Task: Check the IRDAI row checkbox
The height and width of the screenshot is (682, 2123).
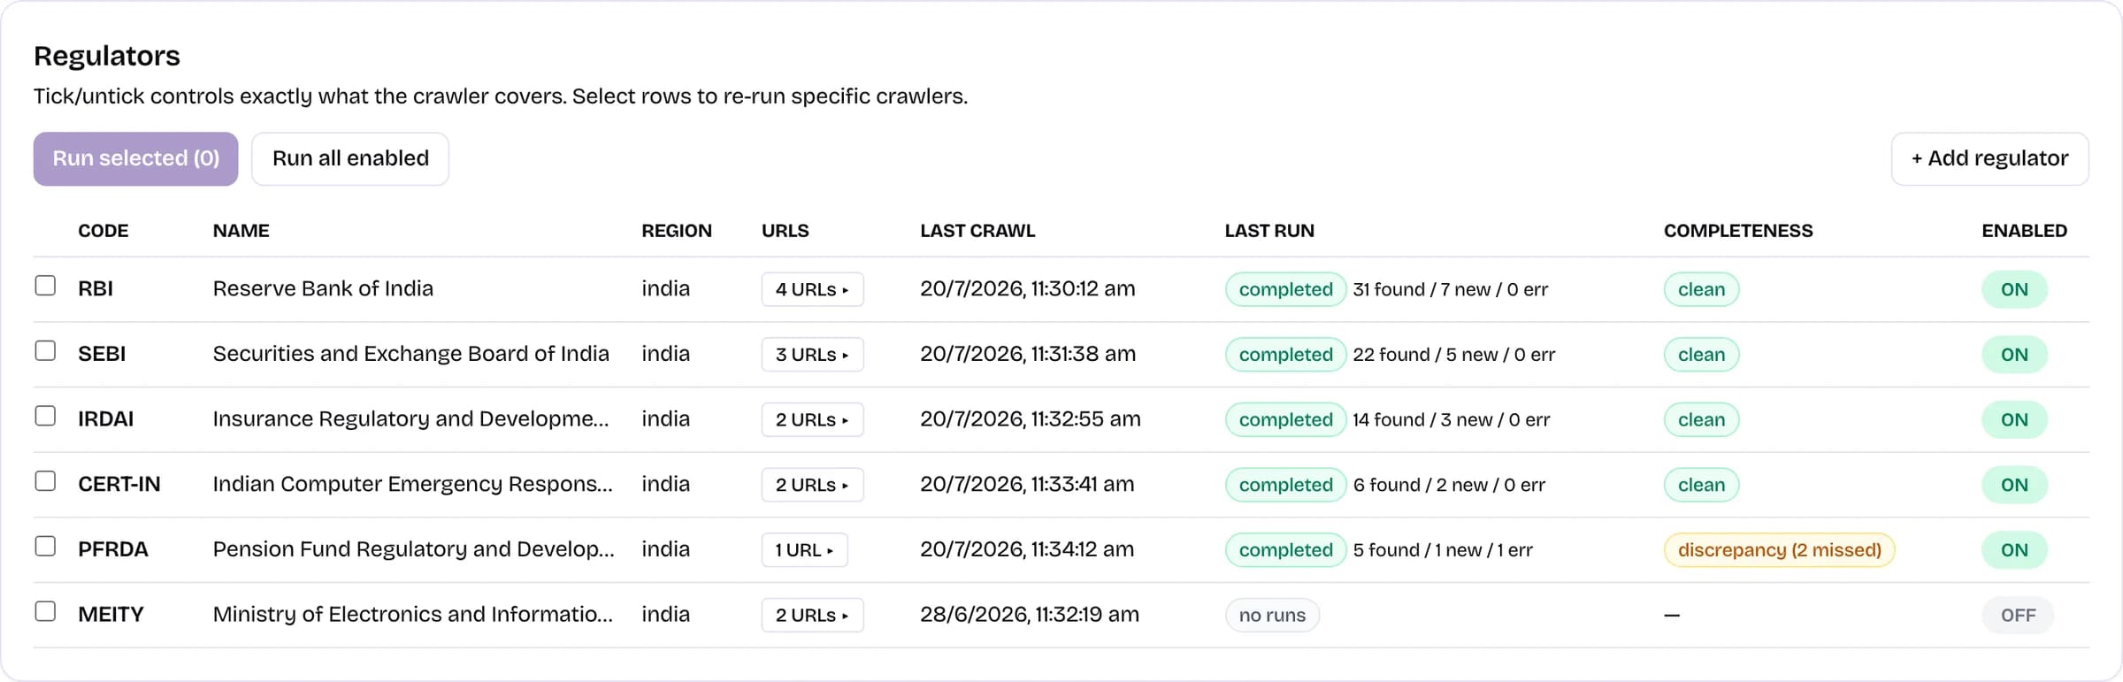Action: coord(45,416)
